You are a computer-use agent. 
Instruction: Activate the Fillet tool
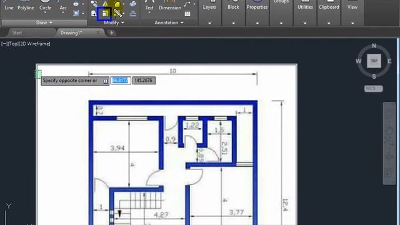tap(117, 4)
